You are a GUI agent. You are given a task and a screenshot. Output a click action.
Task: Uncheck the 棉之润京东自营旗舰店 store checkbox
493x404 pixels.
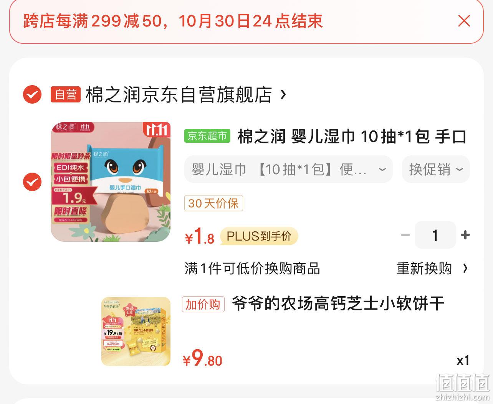point(32,94)
